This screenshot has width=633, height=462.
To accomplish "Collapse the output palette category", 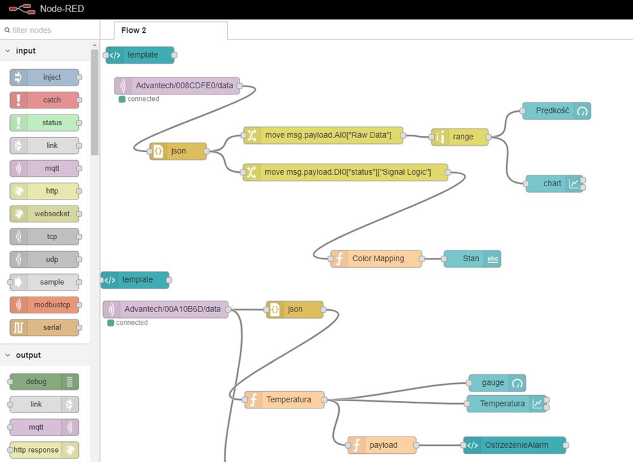I will coord(7,356).
